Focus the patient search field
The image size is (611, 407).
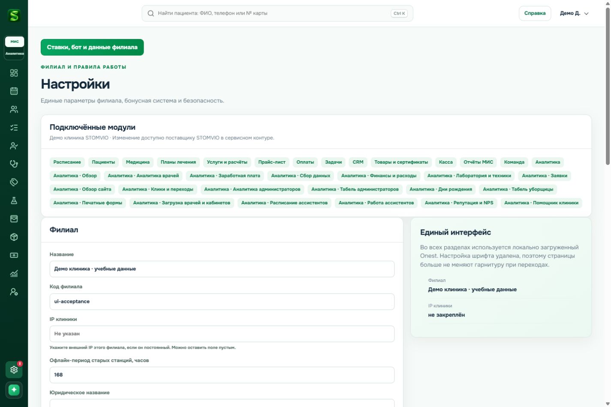click(277, 13)
